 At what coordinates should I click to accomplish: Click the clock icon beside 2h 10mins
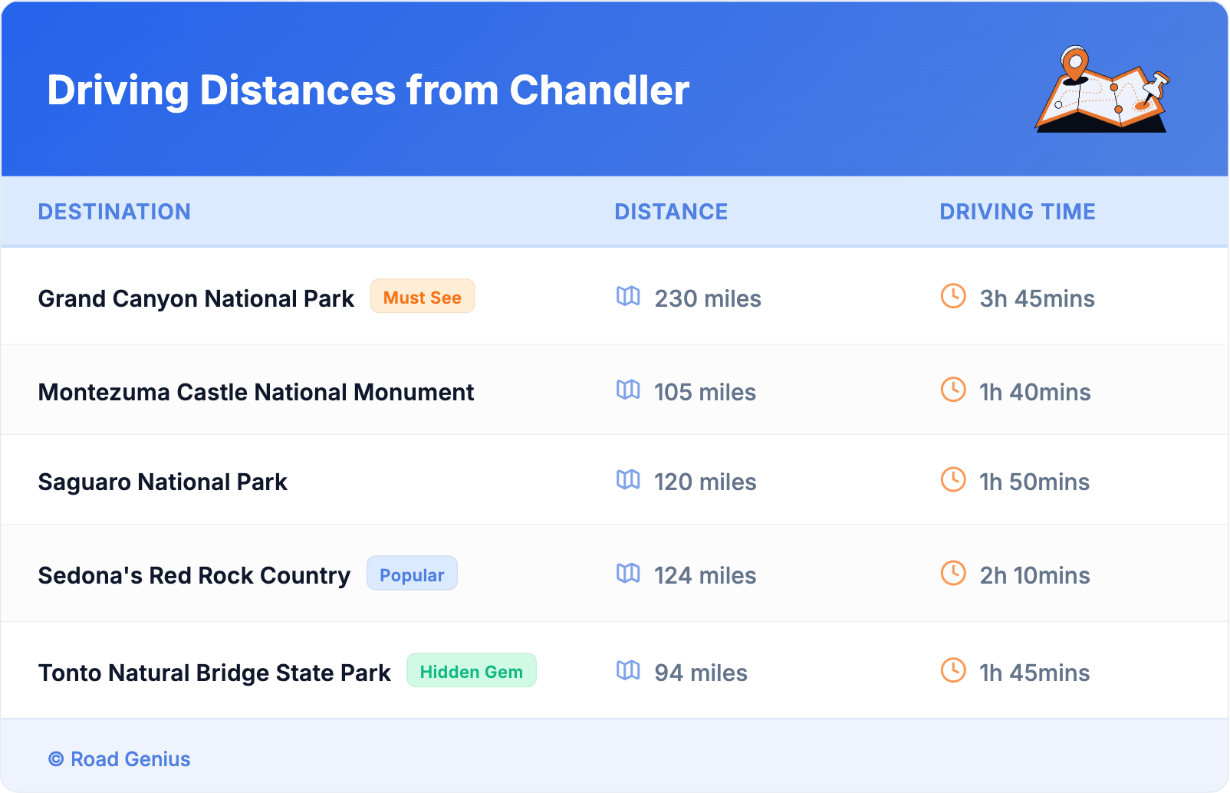[x=953, y=573]
